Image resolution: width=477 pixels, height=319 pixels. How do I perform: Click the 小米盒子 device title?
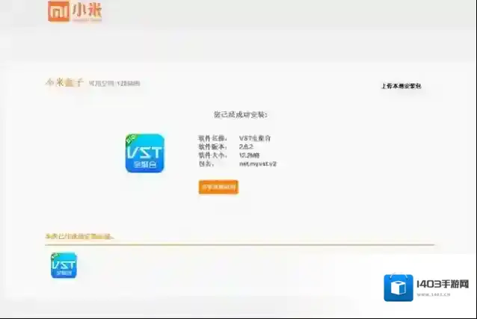point(64,82)
